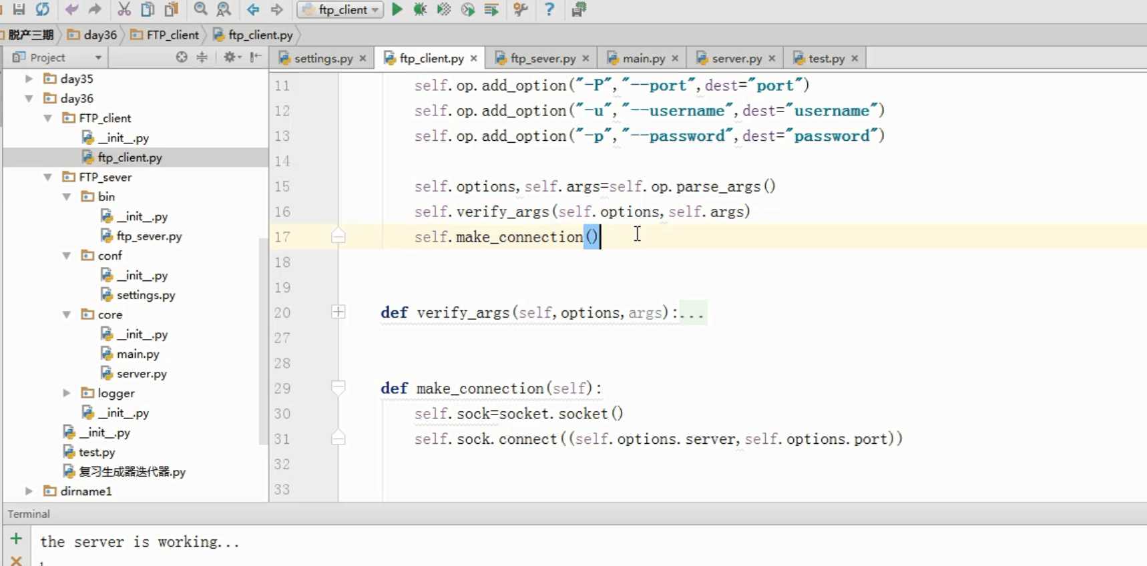The width and height of the screenshot is (1147, 566).
Task: Add new terminal session with plus
Action: pos(17,539)
